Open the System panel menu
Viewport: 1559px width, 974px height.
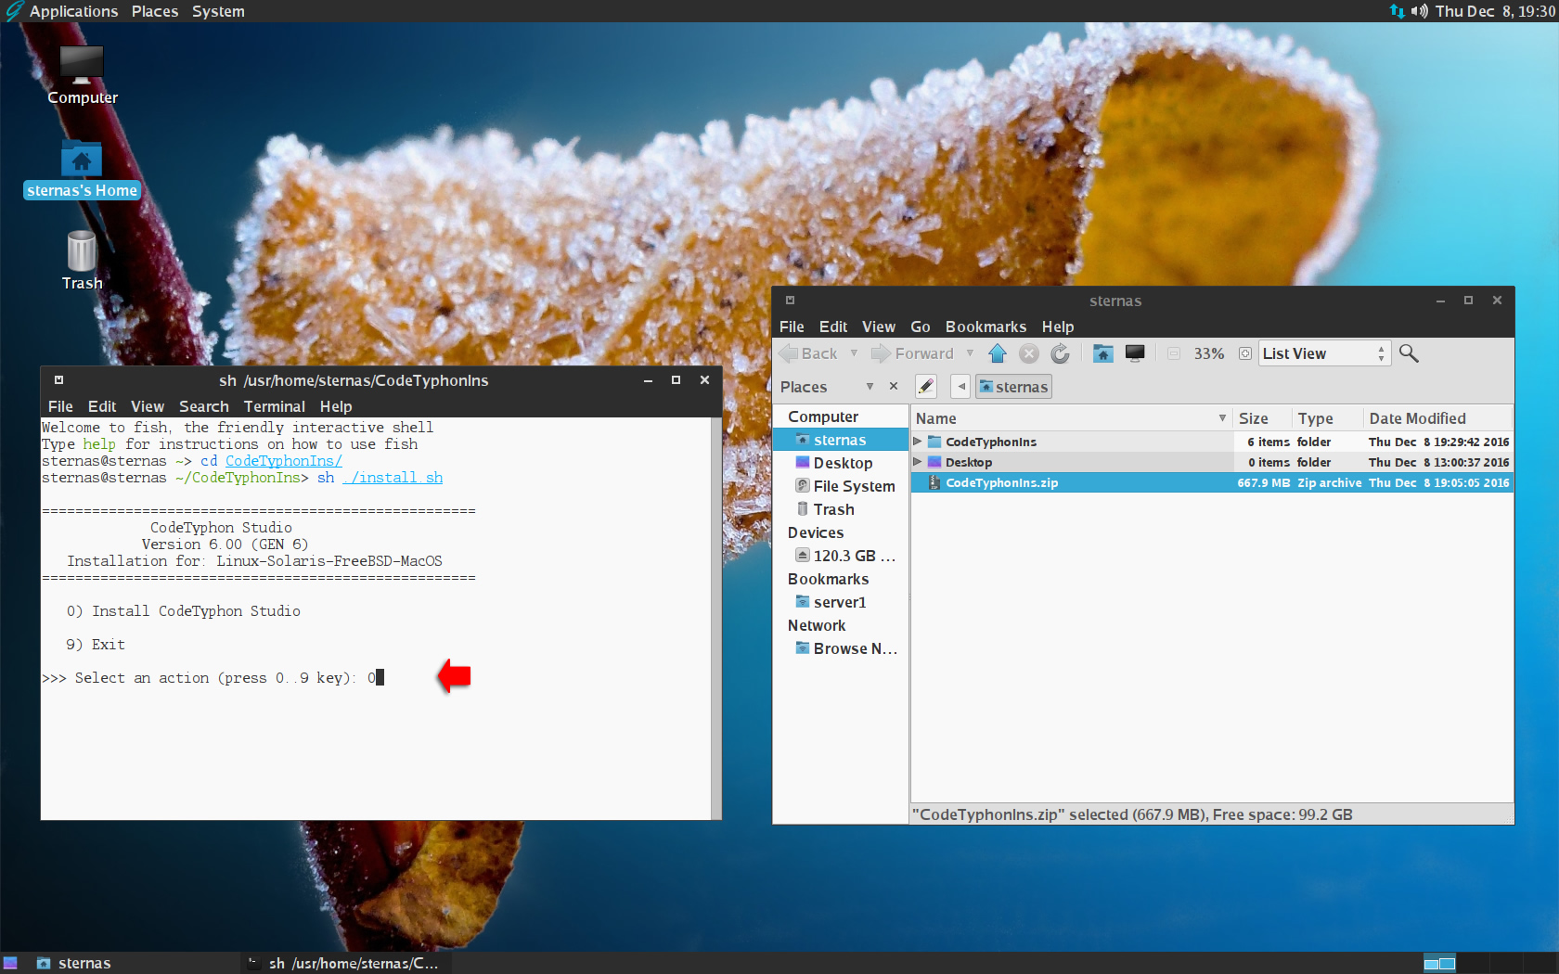pos(218,11)
